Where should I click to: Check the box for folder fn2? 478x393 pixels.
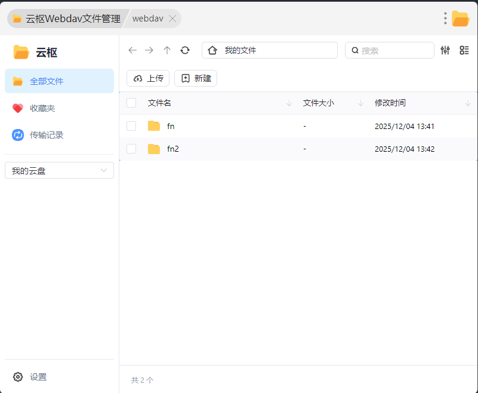(x=131, y=149)
